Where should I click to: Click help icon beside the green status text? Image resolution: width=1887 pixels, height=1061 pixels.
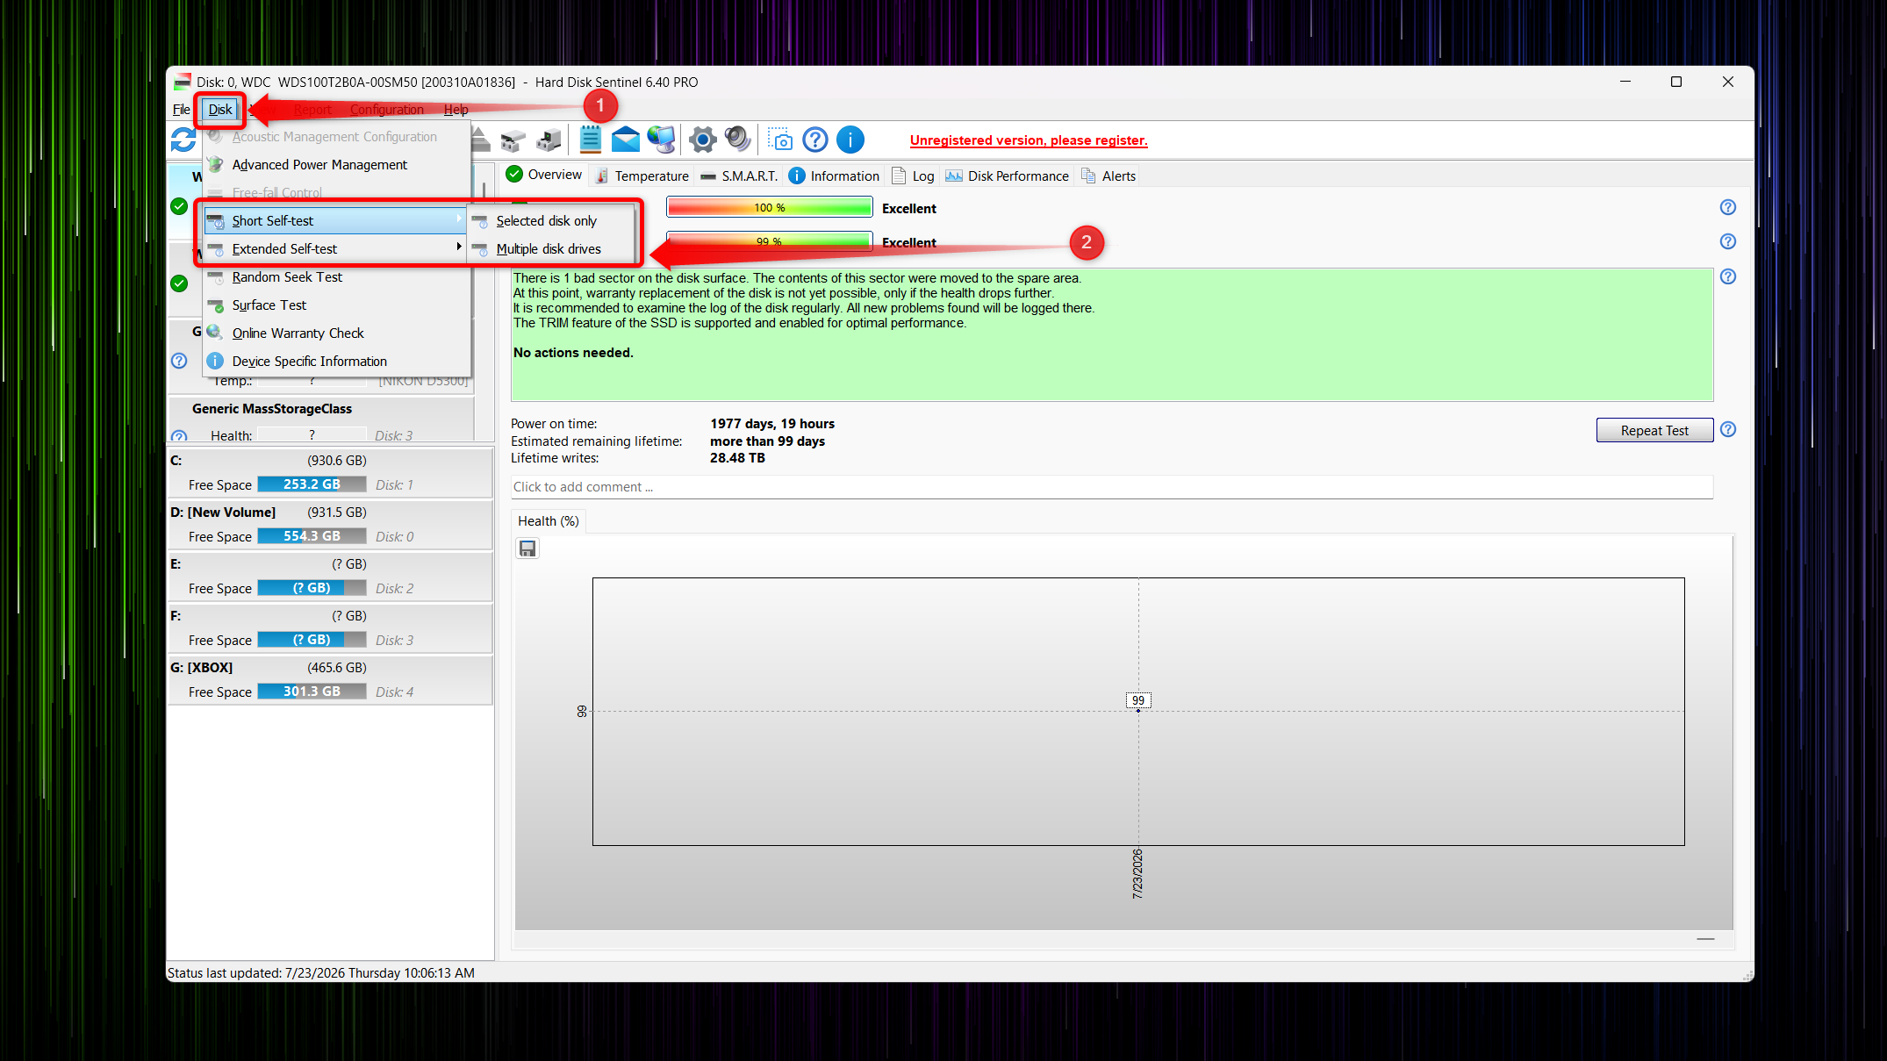coord(1728,276)
